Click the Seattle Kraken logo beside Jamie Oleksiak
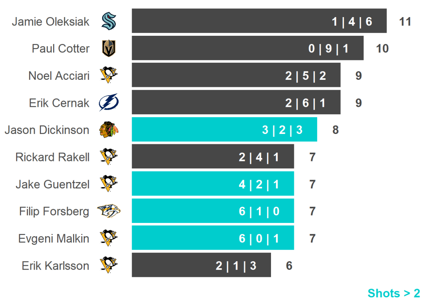Viewport: 425px width, 304px height. click(x=109, y=21)
